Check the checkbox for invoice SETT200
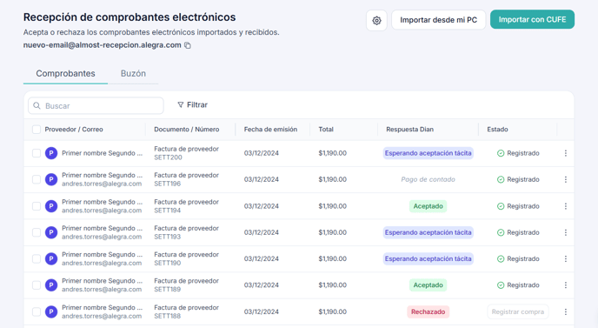This screenshot has width=598, height=328. [37, 153]
